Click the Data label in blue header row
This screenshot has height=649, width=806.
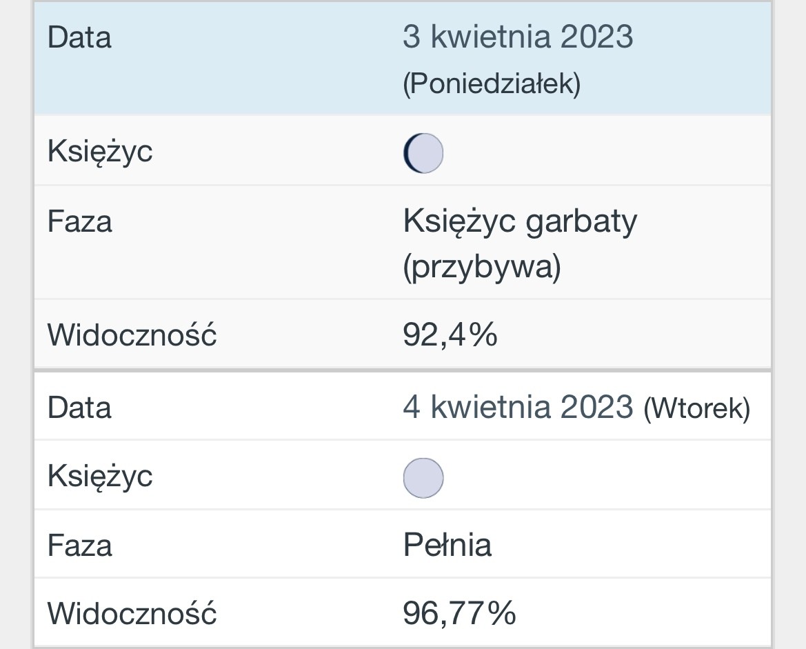[79, 37]
